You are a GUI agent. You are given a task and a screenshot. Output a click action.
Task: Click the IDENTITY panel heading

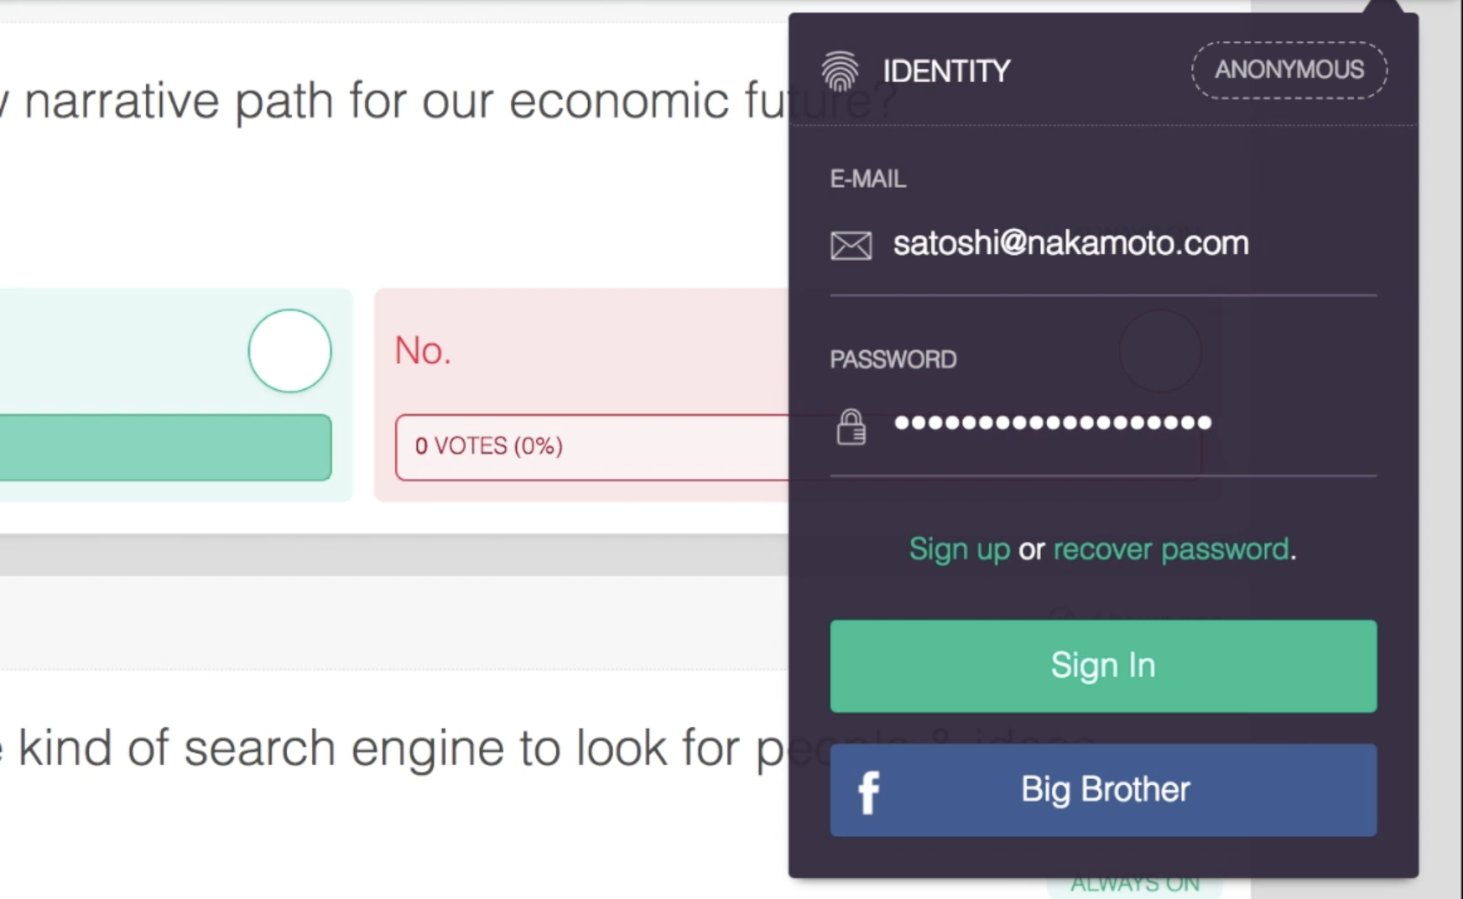click(x=946, y=71)
